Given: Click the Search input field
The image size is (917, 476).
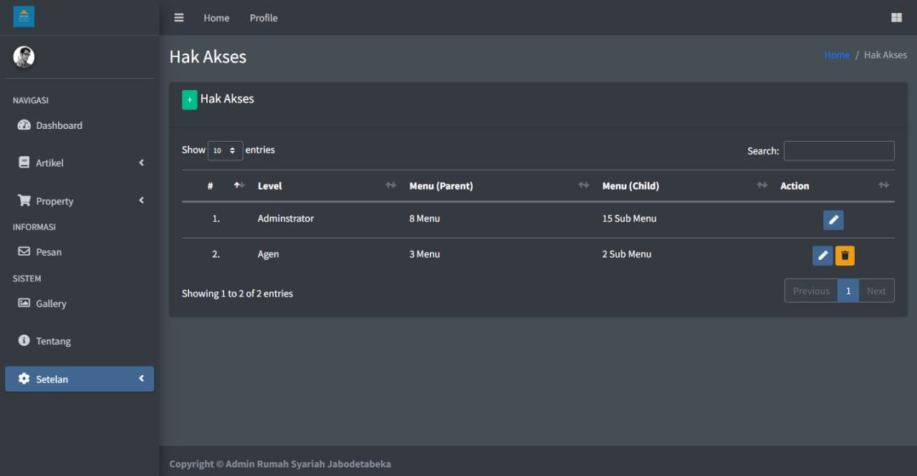Looking at the screenshot, I should coord(838,151).
